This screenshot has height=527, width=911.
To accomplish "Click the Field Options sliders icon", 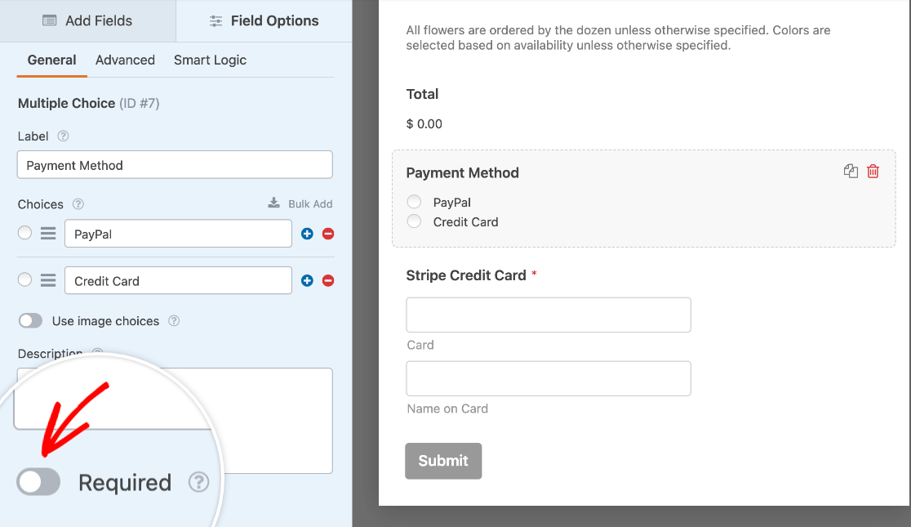I will 216,21.
